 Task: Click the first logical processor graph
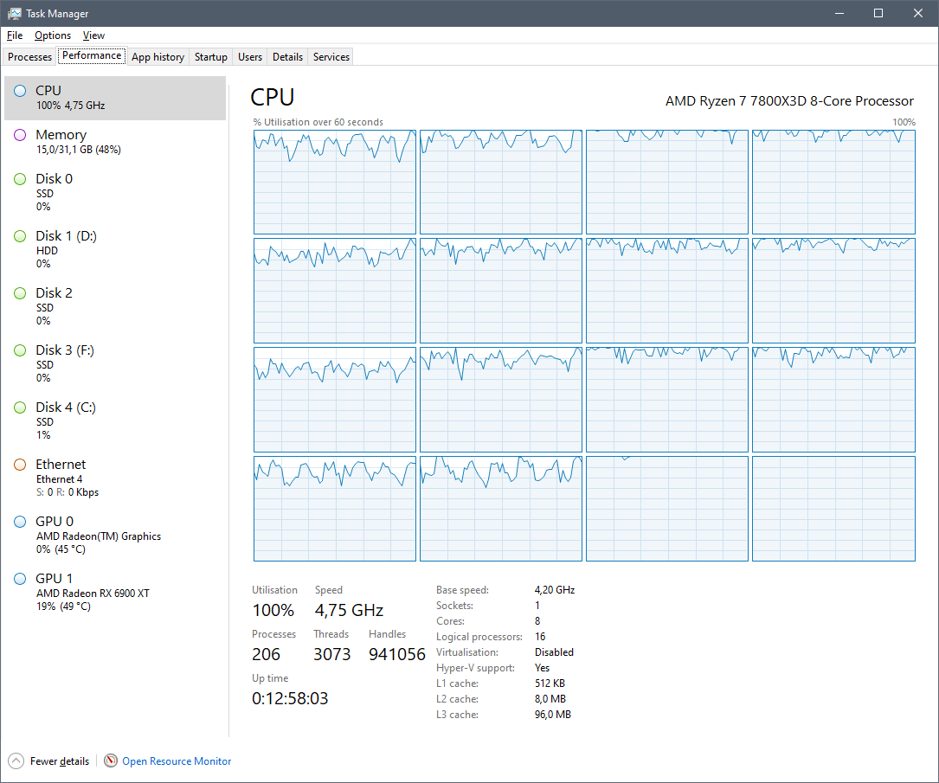pyautogui.click(x=335, y=182)
